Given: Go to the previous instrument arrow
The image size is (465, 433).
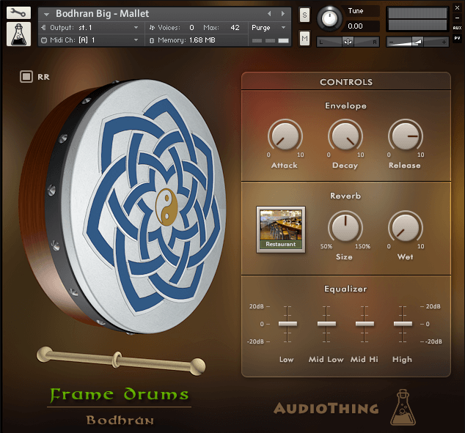Looking at the screenshot, I should tap(269, 14).
